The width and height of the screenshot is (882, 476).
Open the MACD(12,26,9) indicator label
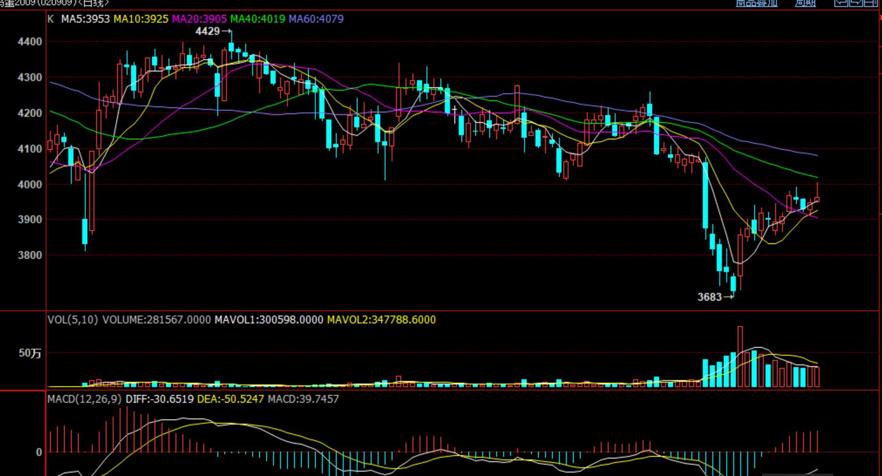point(84,399)
